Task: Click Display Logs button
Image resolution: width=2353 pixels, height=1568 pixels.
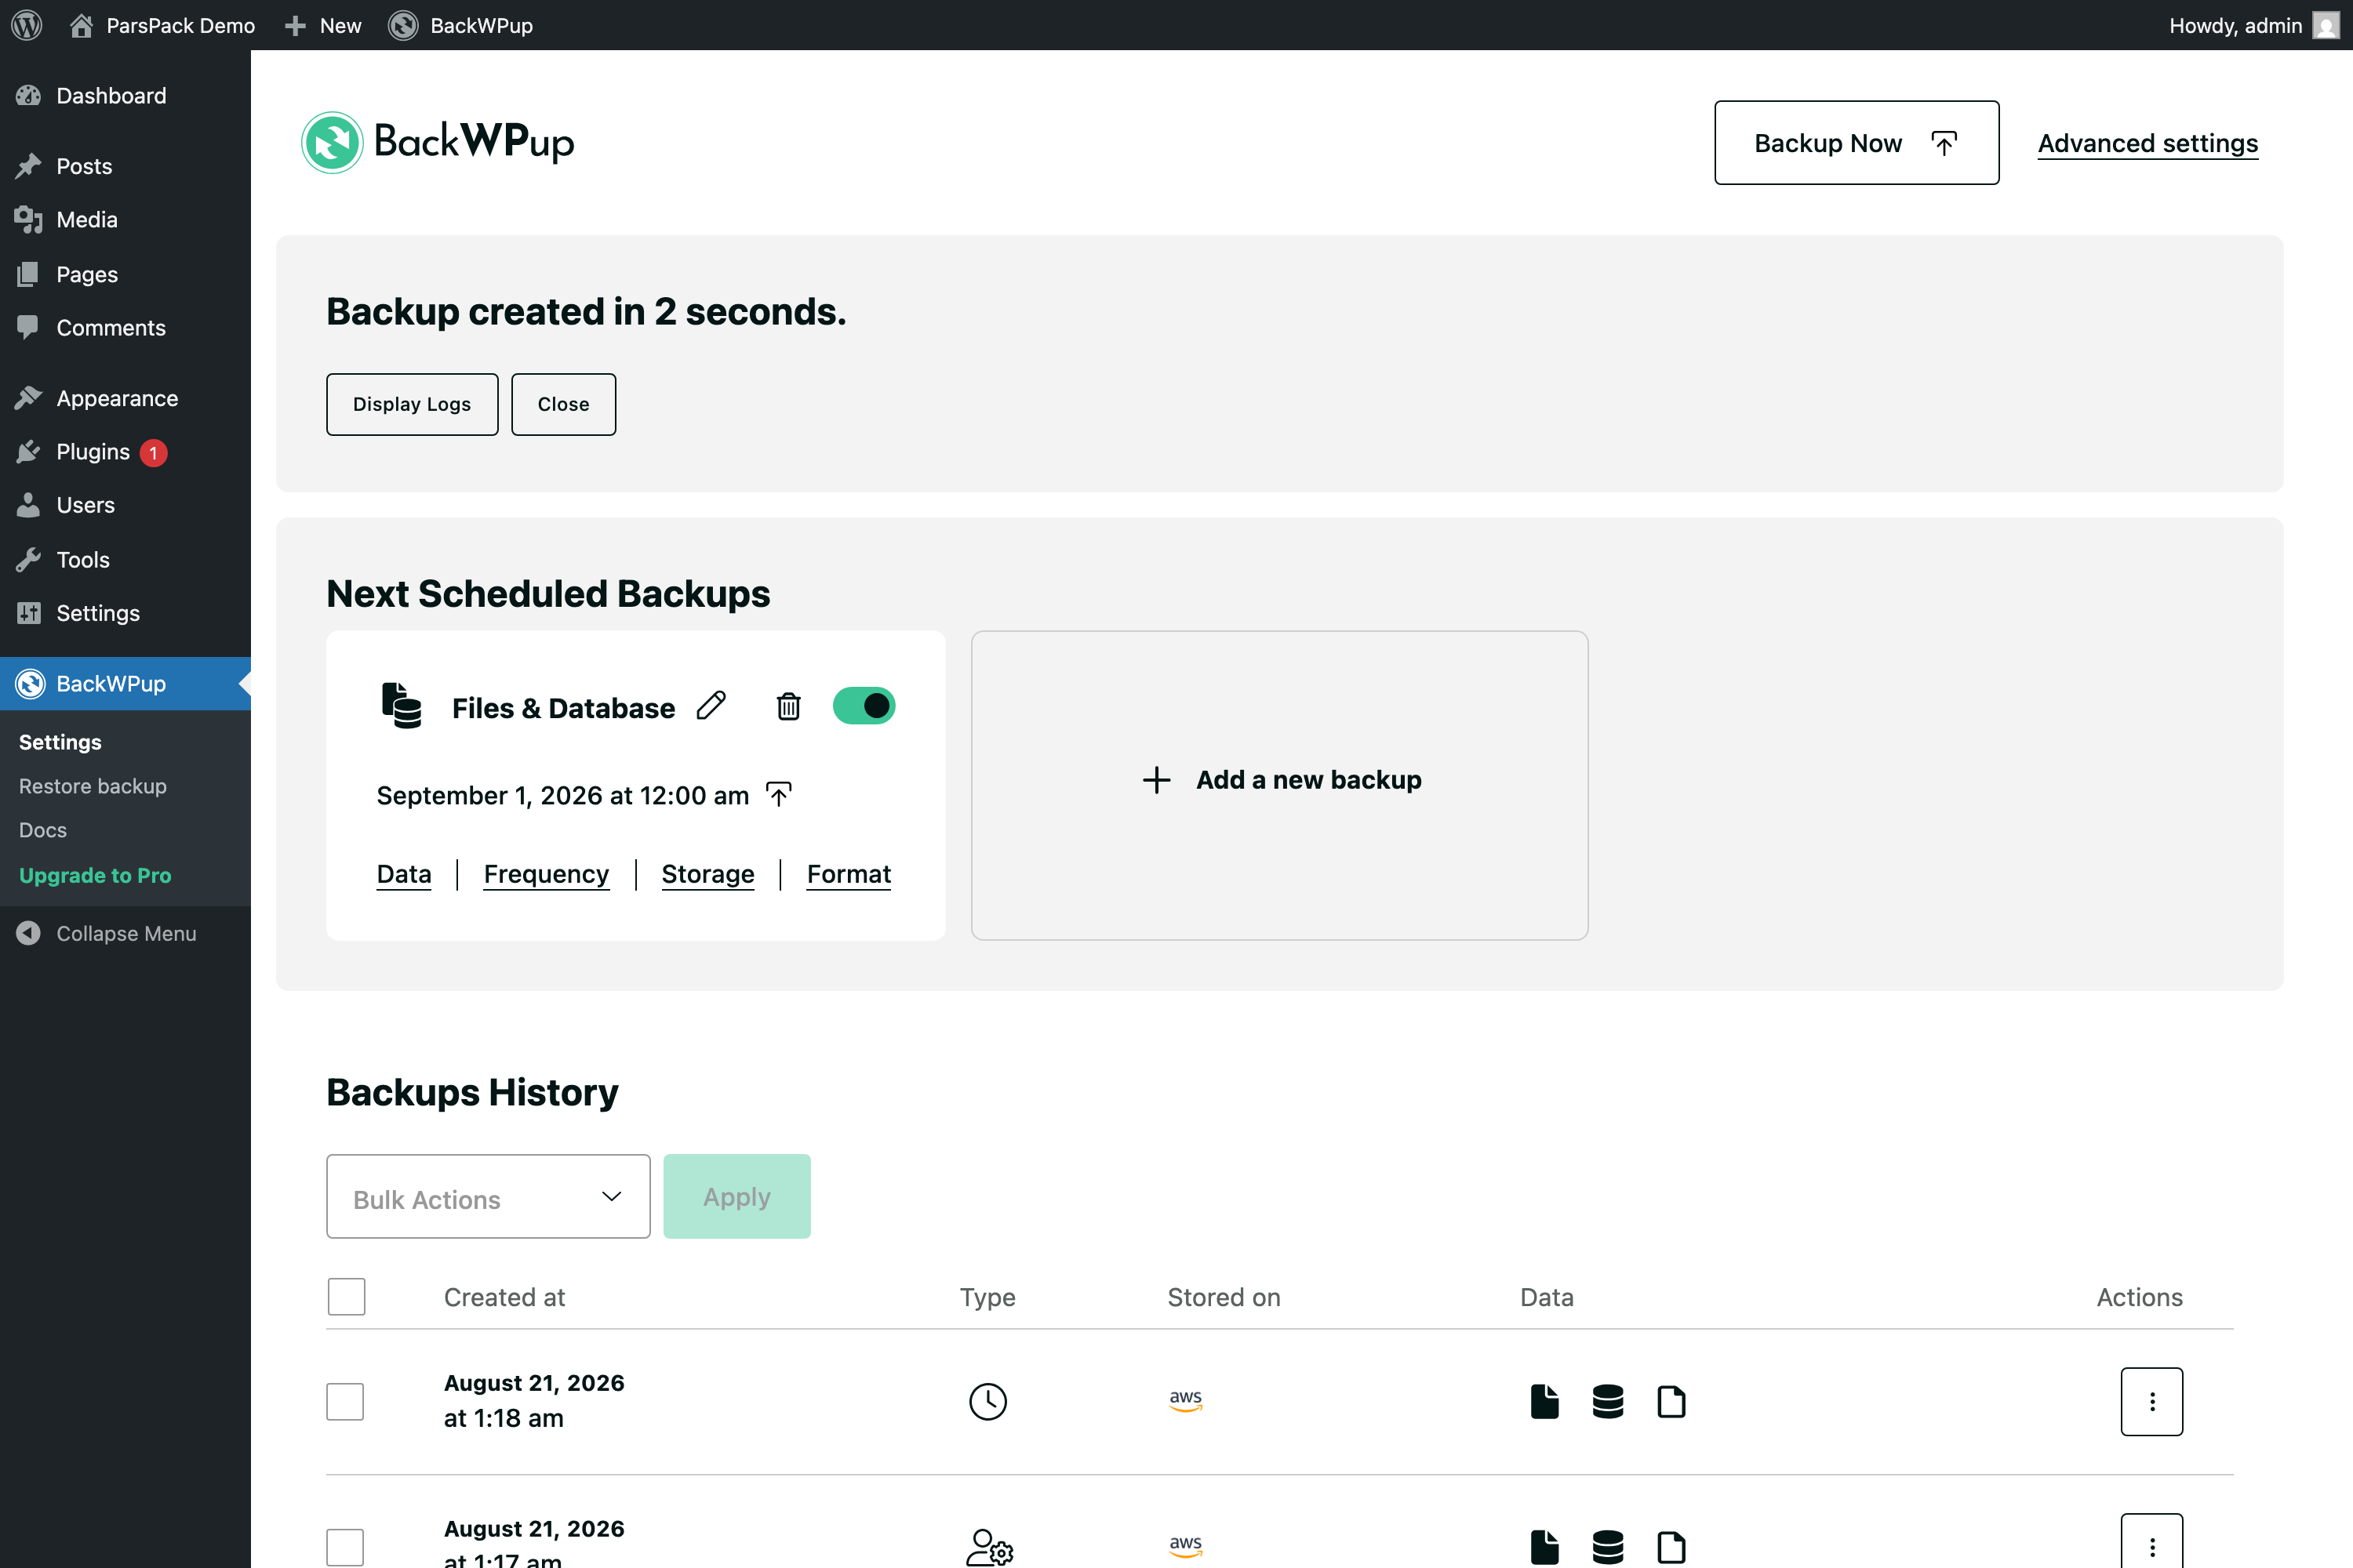Action: tap(413, 404)
